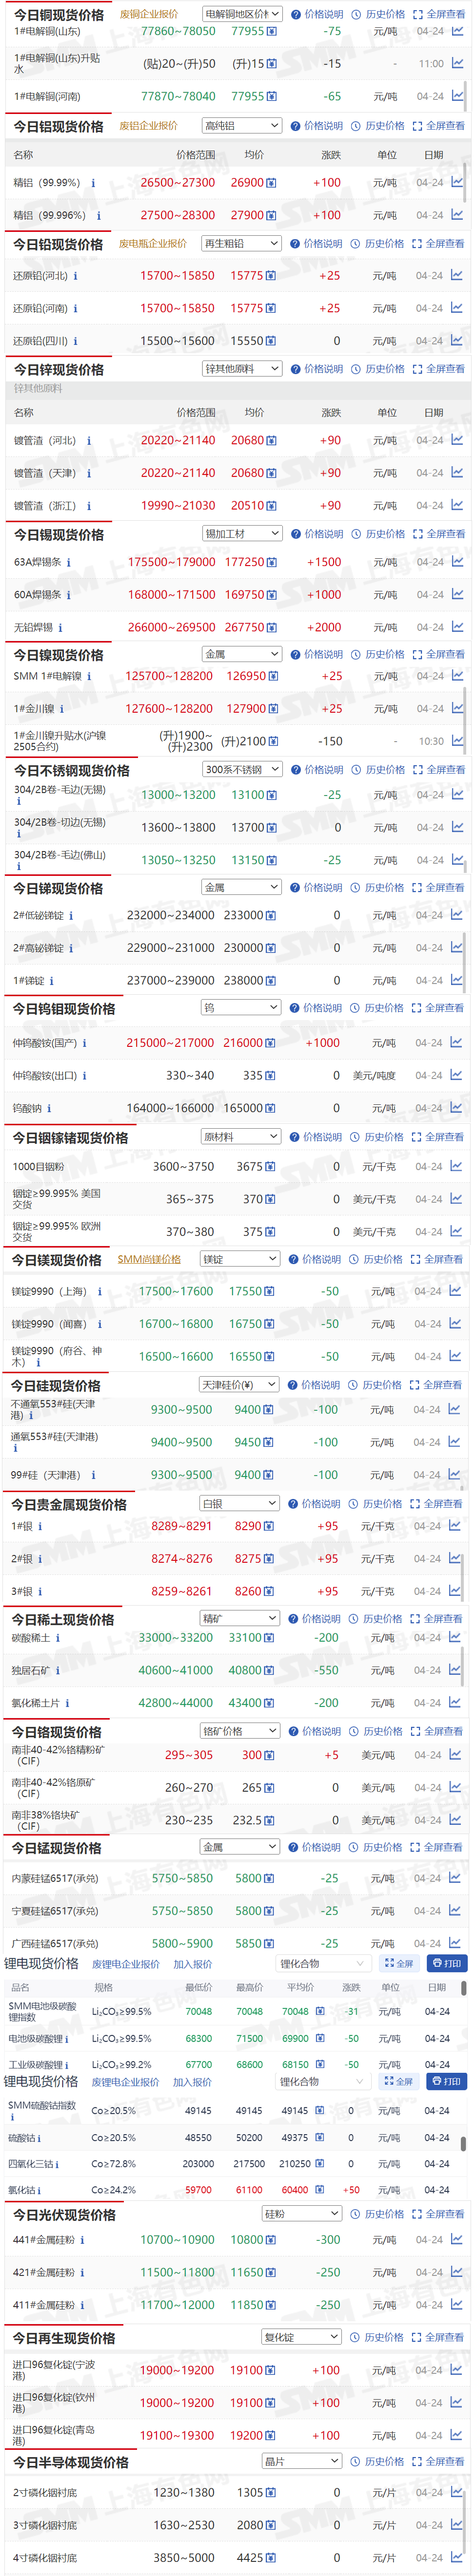475x2576 pixels.
Task: Click price range 8289~8291 in 1#银 row
Action: tap(181, 1526)
